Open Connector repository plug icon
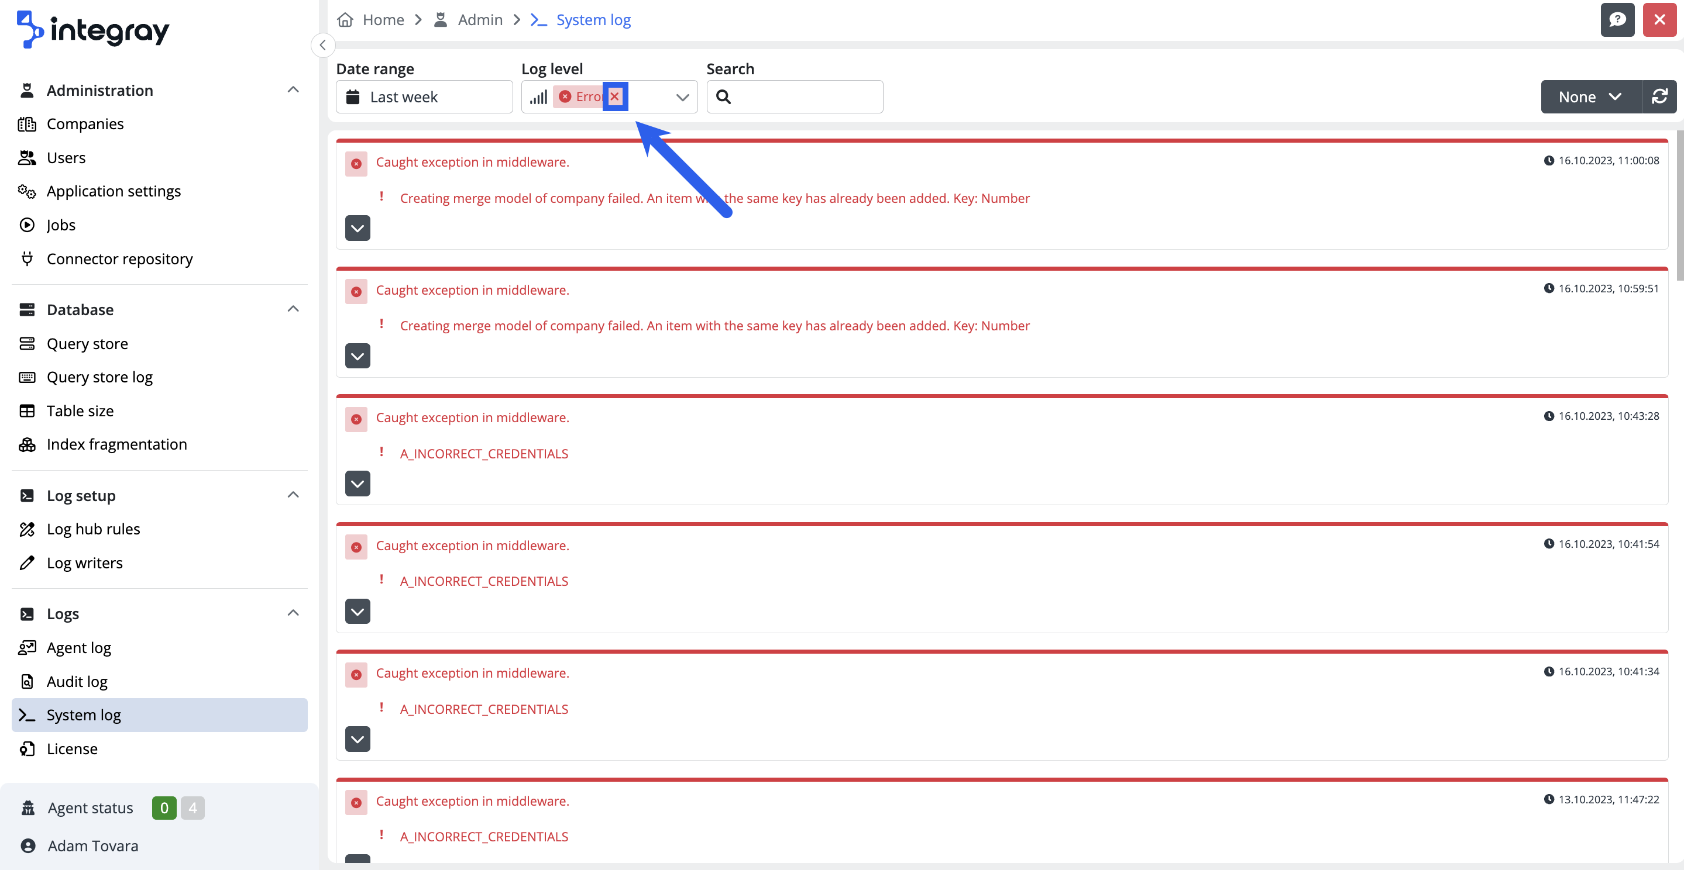Image resolution: width=1684 pixels, height=870 pixels. point(27,258)
